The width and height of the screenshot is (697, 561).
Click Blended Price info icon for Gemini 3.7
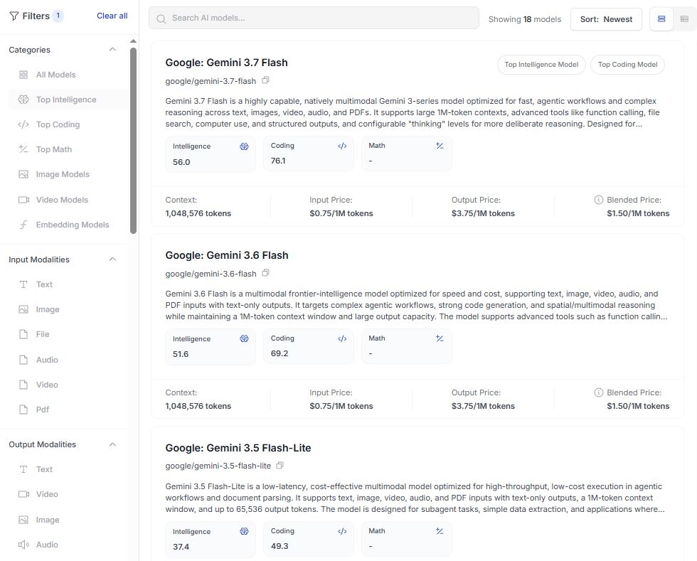(598, 200)
